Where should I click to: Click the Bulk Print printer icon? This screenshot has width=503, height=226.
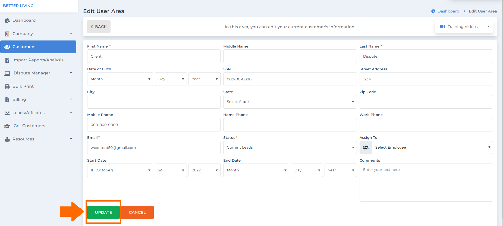(x=7, y=87)
